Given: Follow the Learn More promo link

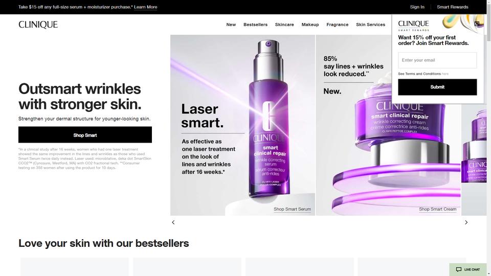Looking at the screenshot, I should pyautogui.click(x=146, y=7).
